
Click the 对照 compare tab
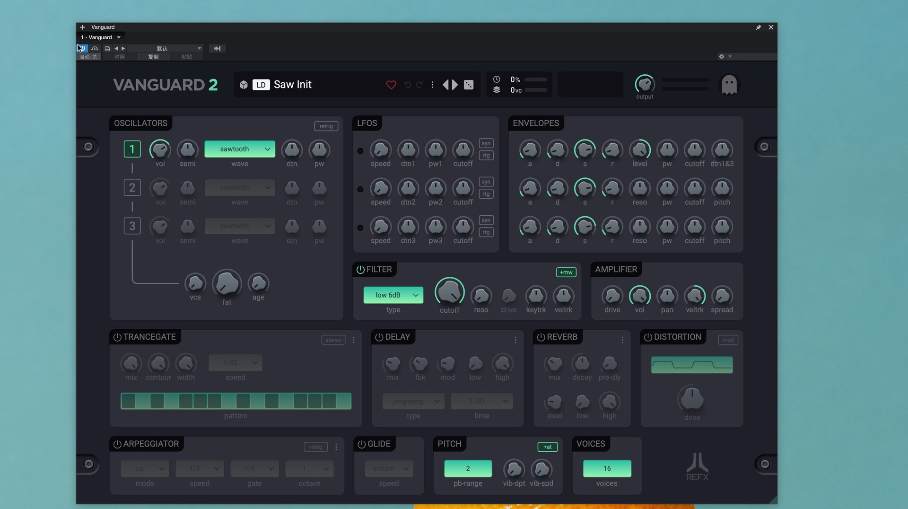pos(120,57)
